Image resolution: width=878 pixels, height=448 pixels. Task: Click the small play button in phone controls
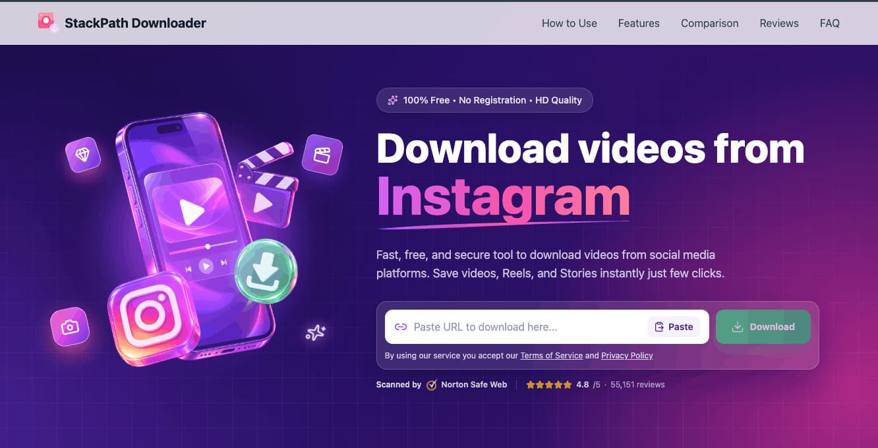coord(206,266)
